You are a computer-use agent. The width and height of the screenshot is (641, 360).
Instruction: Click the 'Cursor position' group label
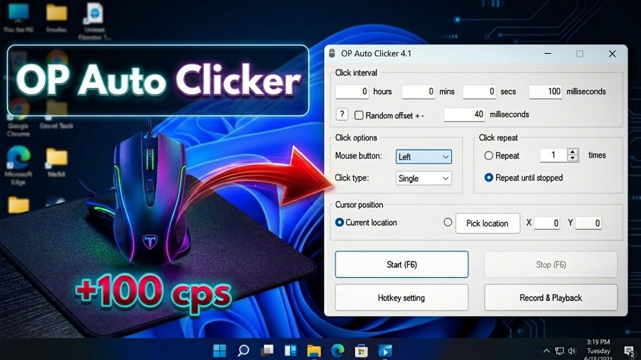pos(359,204)
